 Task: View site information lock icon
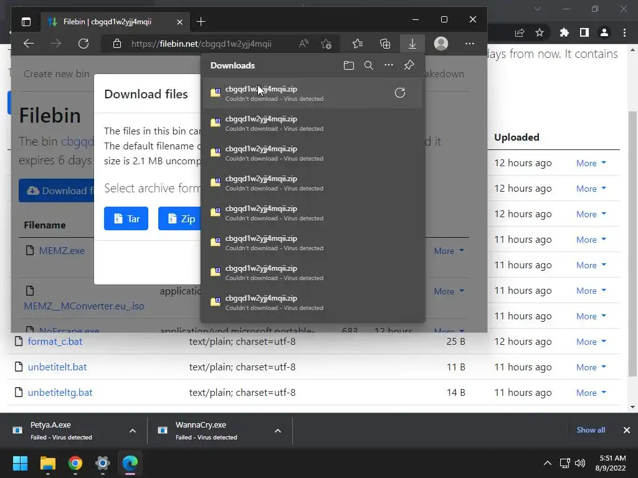click(x=117, y=44)
